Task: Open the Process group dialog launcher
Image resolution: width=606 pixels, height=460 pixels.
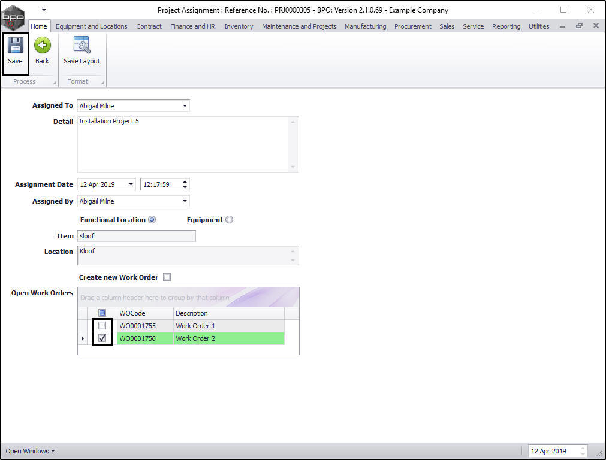Action: 55,83
